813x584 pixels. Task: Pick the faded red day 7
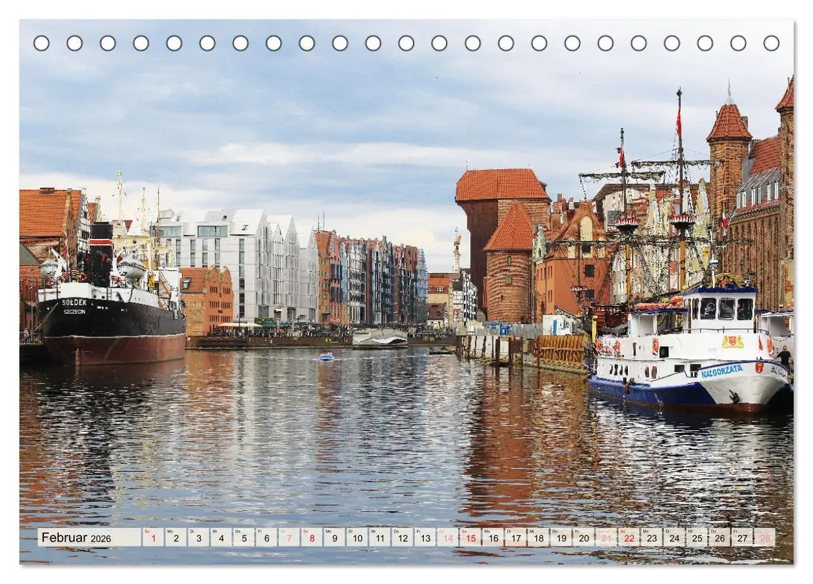pos(289,538)
